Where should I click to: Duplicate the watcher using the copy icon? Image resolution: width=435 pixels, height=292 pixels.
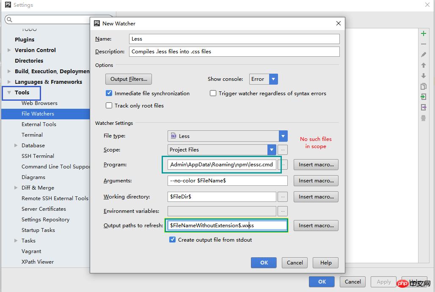pyautogui.click(x=424, y=86)
